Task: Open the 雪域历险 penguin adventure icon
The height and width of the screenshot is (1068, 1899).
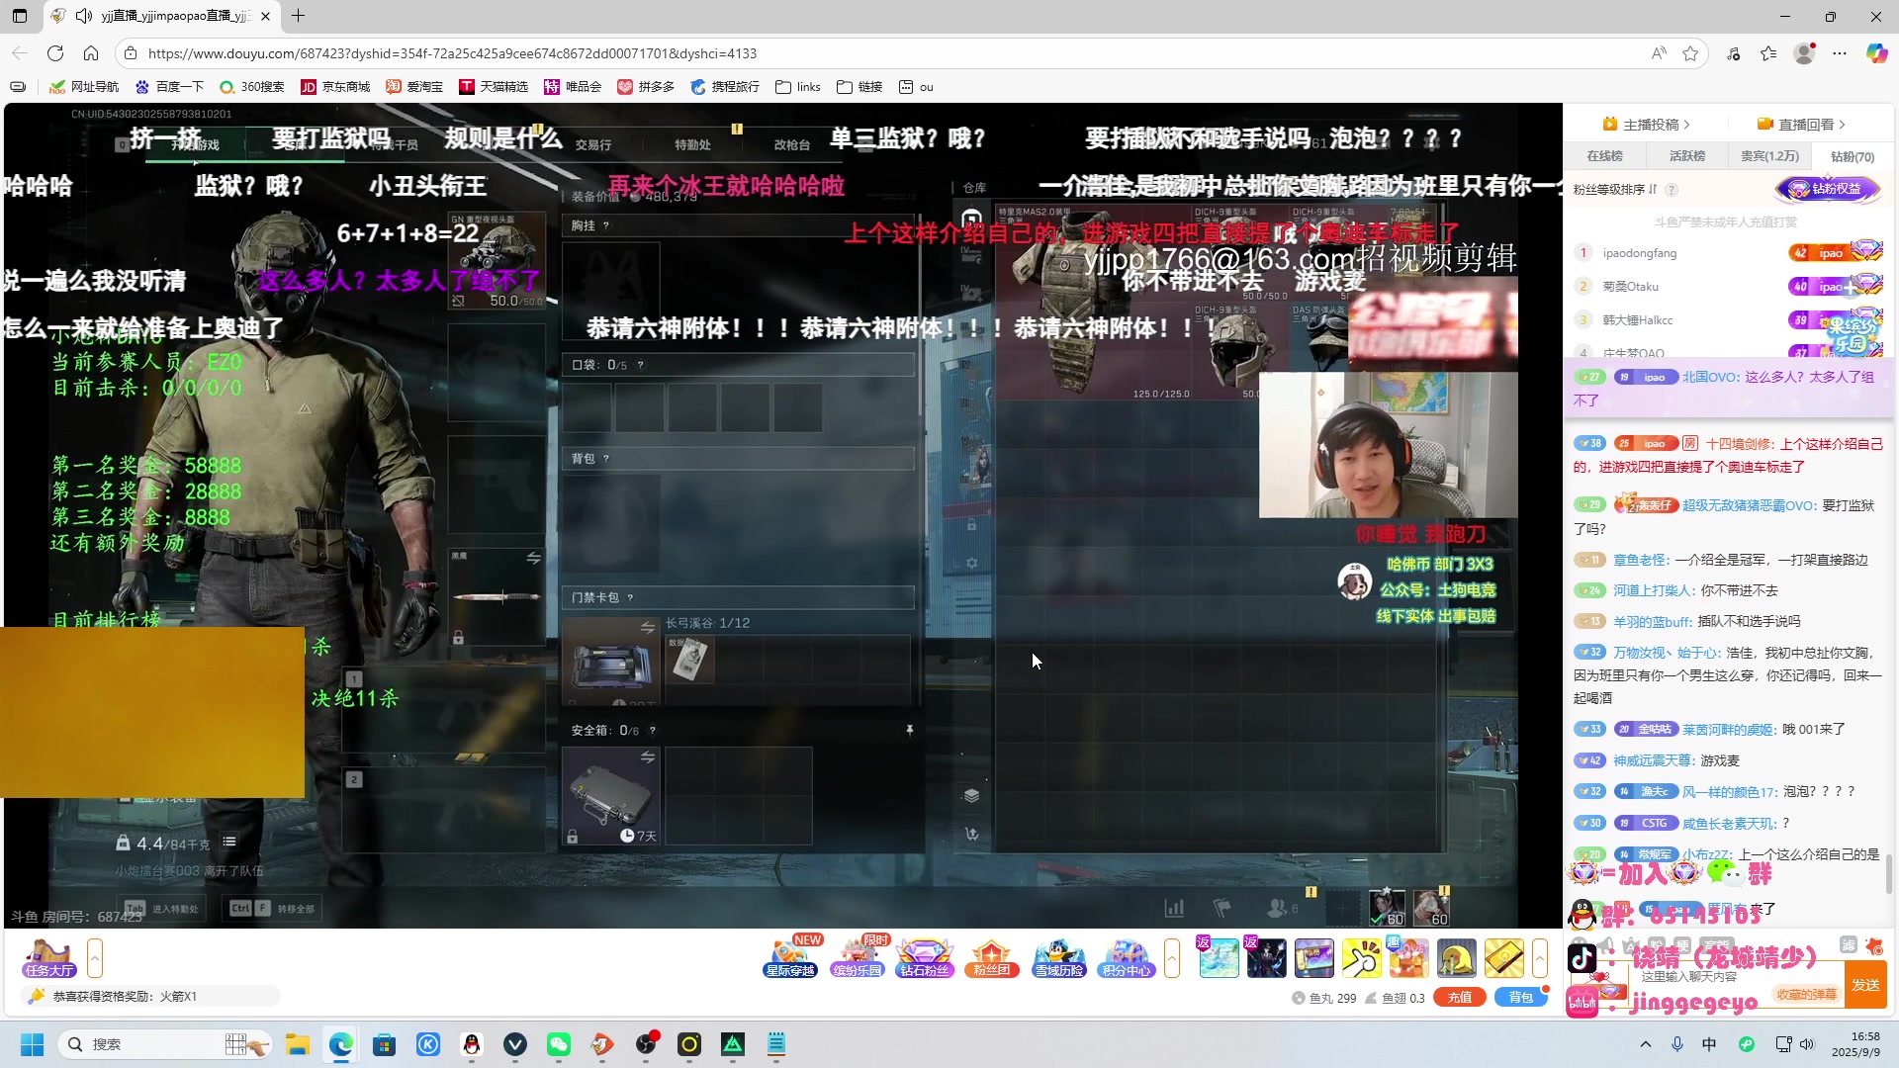Action: 1059,957
